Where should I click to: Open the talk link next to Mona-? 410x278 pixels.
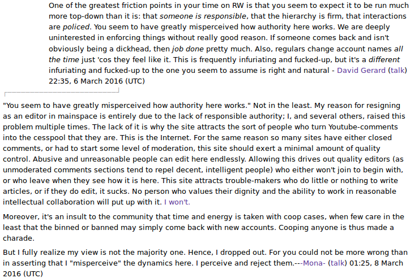[338, 263]
